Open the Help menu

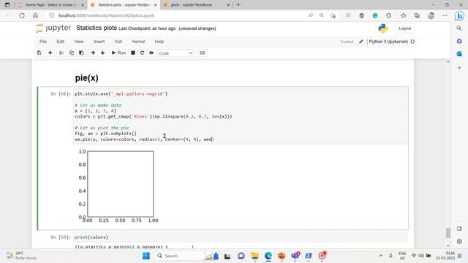point(159,42)
